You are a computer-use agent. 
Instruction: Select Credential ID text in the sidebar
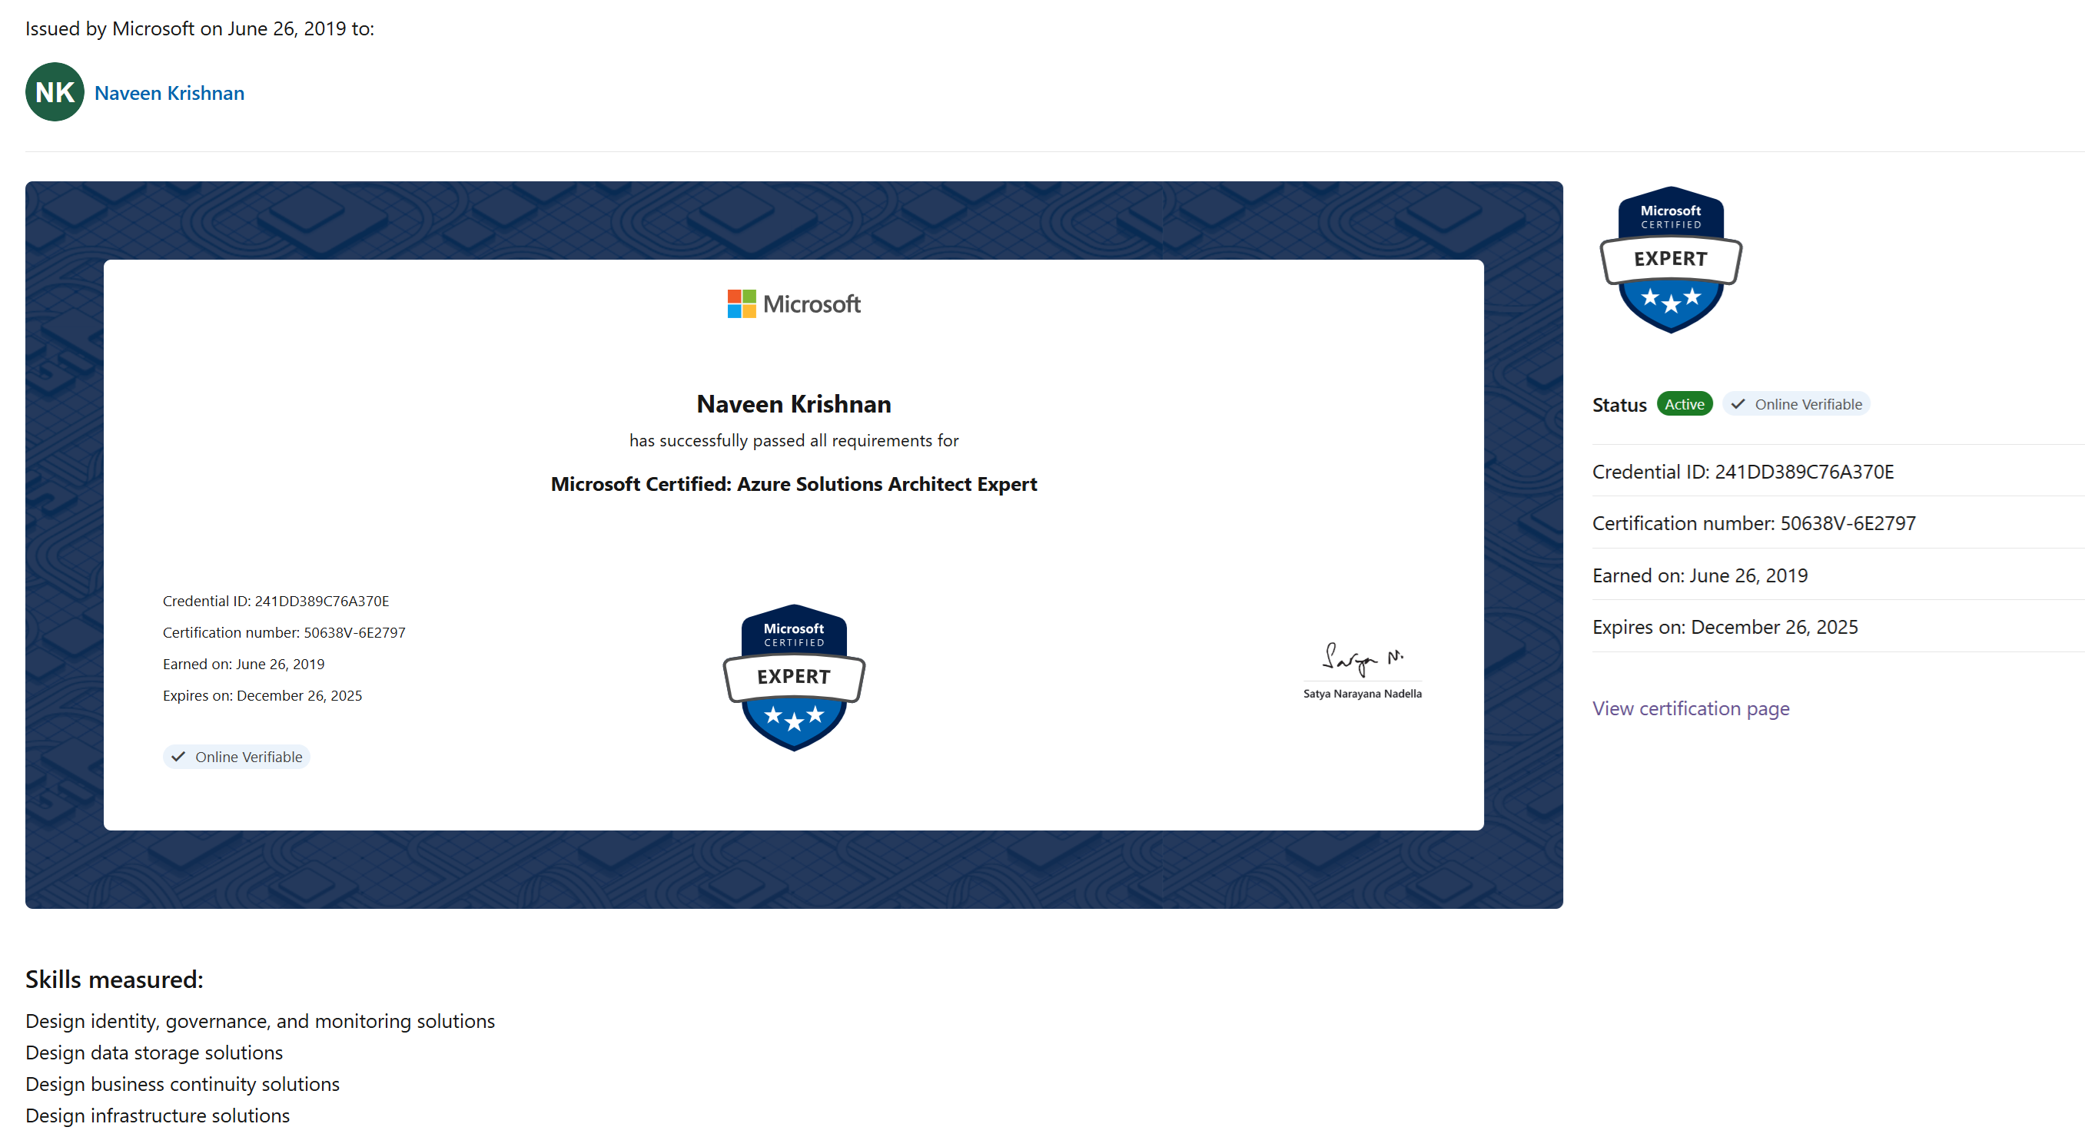(1743, 472)
